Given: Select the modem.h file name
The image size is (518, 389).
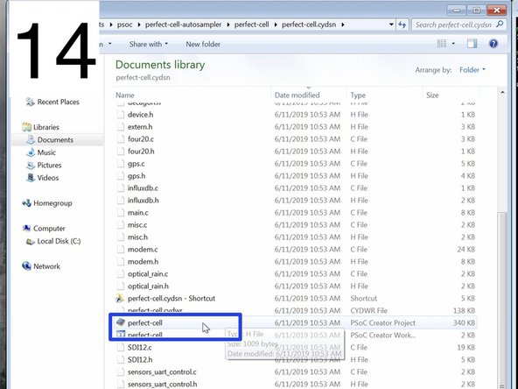Looking at the screenshot, I should click(x=143, y=262).
